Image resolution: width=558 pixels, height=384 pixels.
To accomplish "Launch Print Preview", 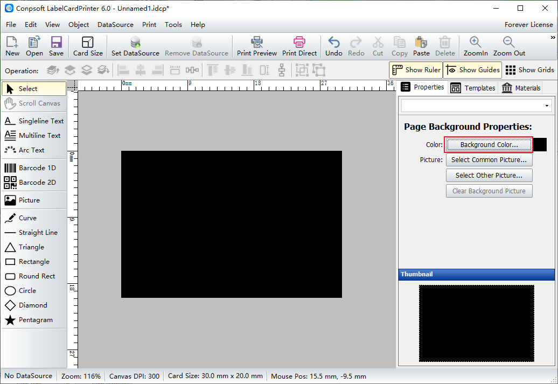I will [x=257, y=46].
